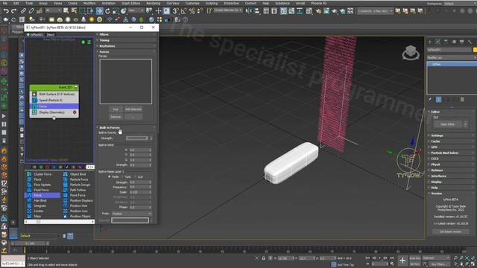The image size is (477, 268).
Task: Expand the Filters rollout
Action: (x=104, y=34)
